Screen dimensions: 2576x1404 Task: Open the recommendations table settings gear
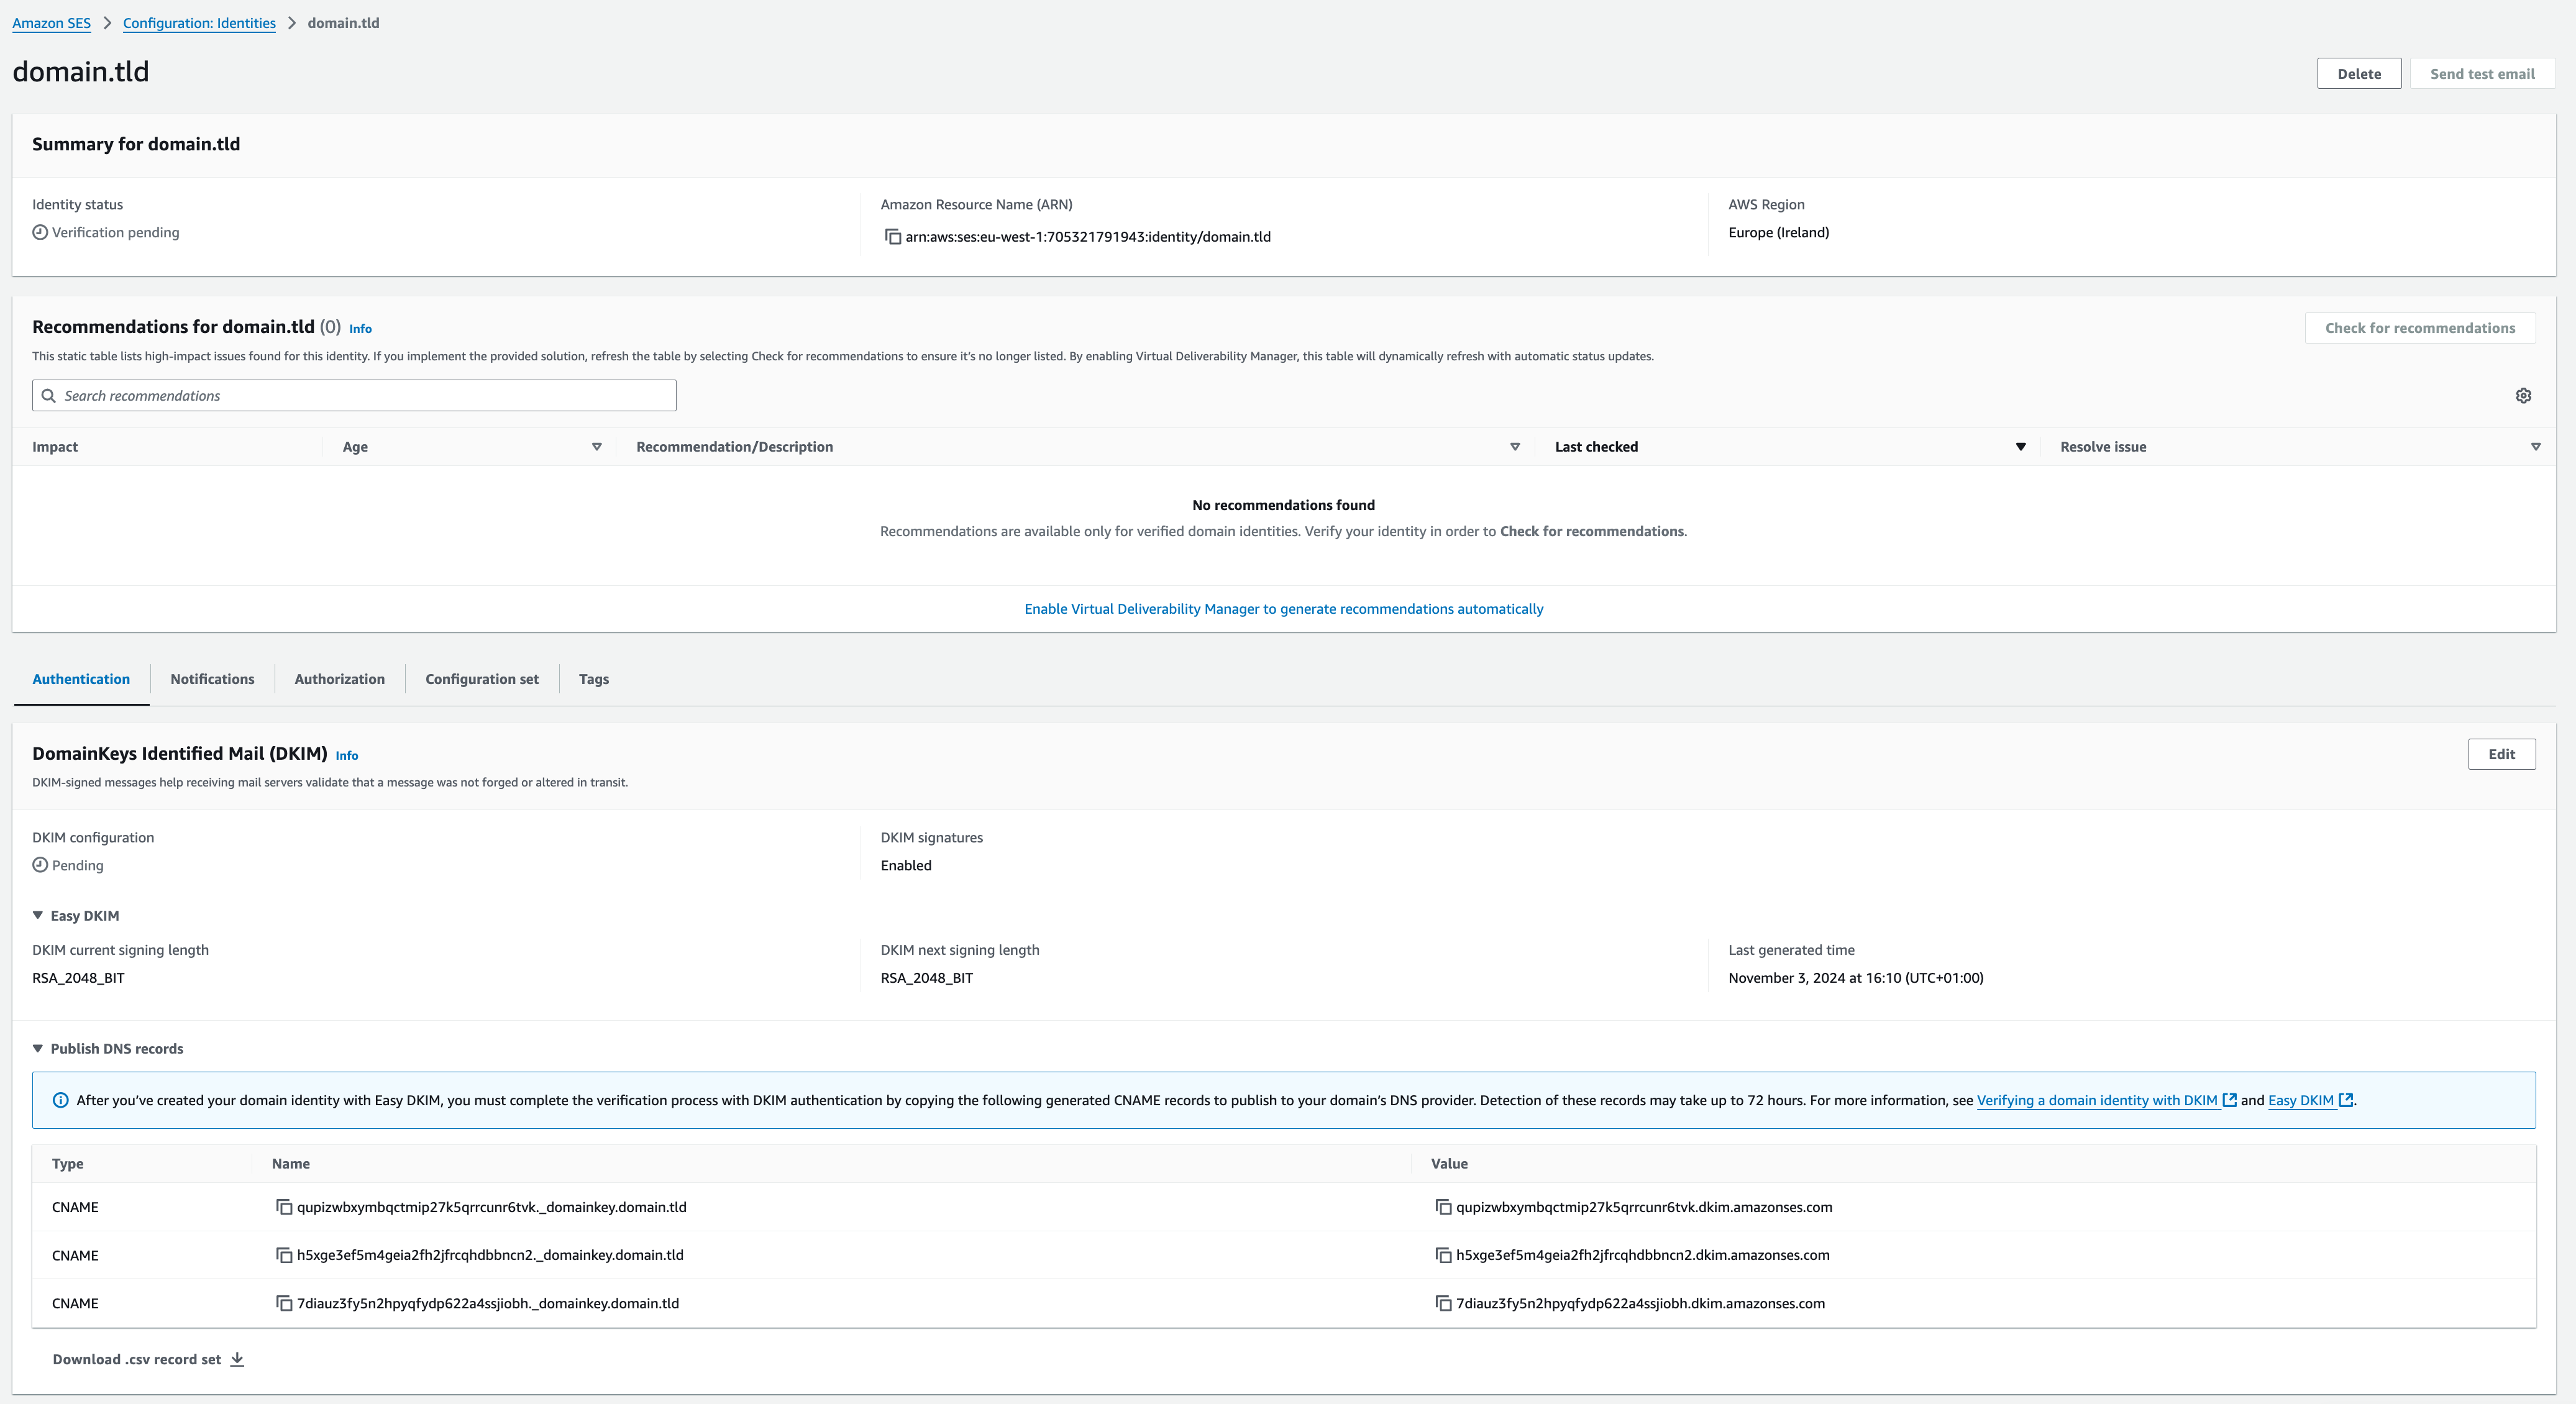(2524, 395)
